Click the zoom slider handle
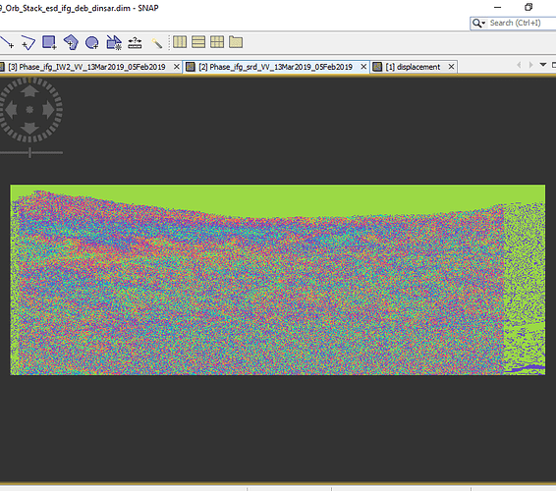Image resolution: width=556 pixels, height=491 pixels. click(30, 153)
